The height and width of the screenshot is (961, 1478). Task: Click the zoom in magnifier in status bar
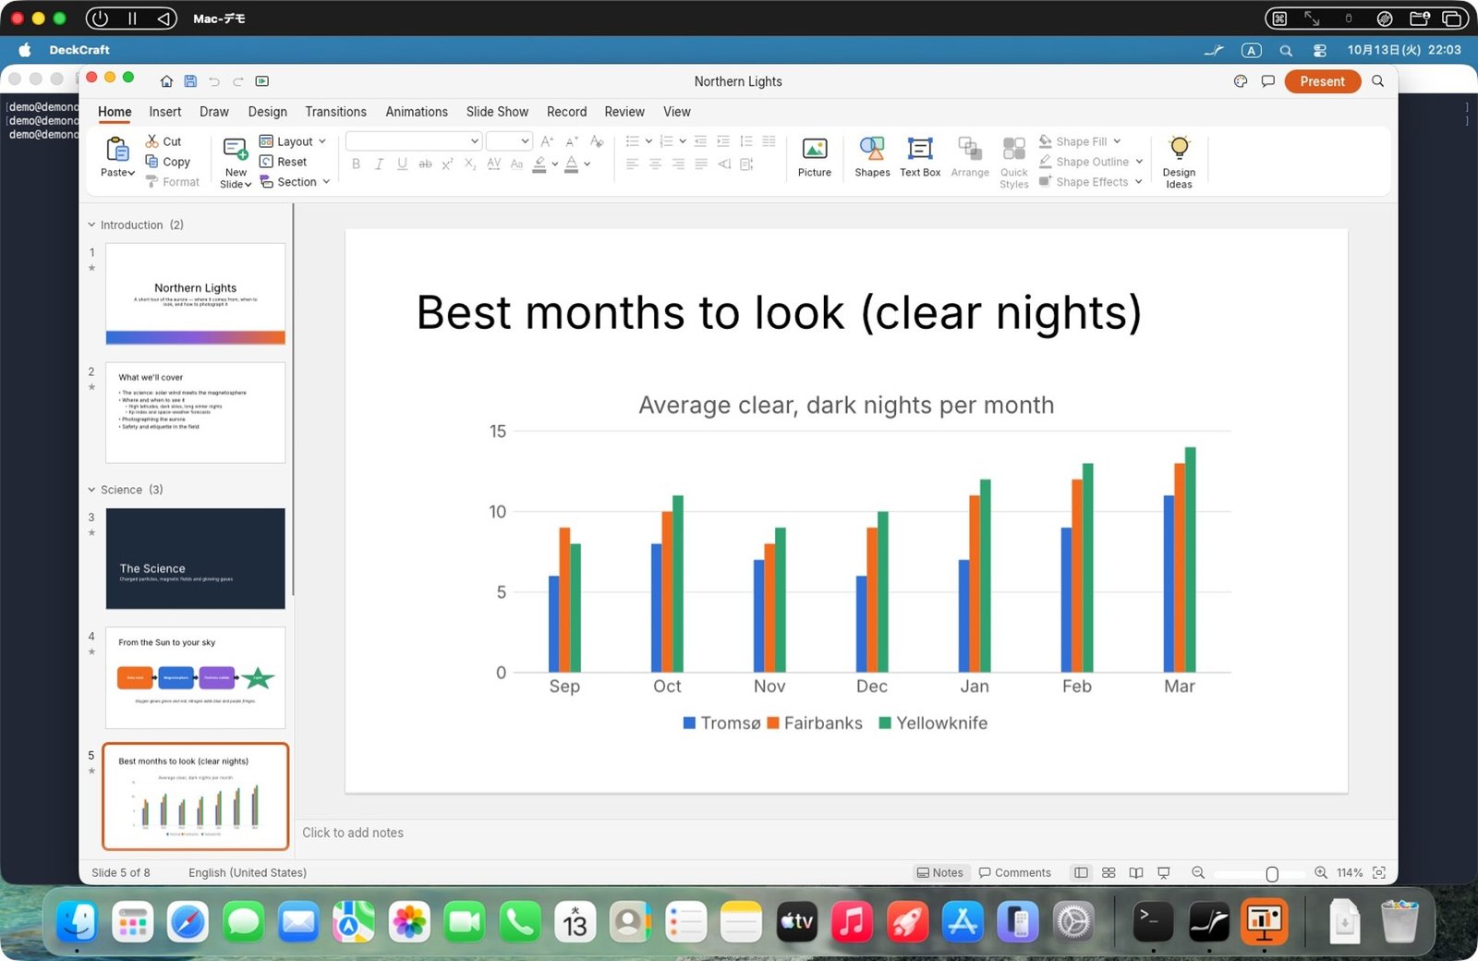(x=1321, y=872)
